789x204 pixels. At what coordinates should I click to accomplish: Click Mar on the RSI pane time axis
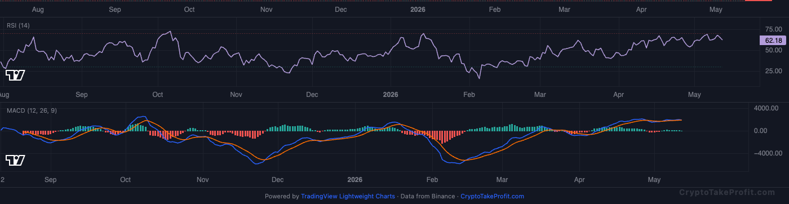(x=540, y=95)
